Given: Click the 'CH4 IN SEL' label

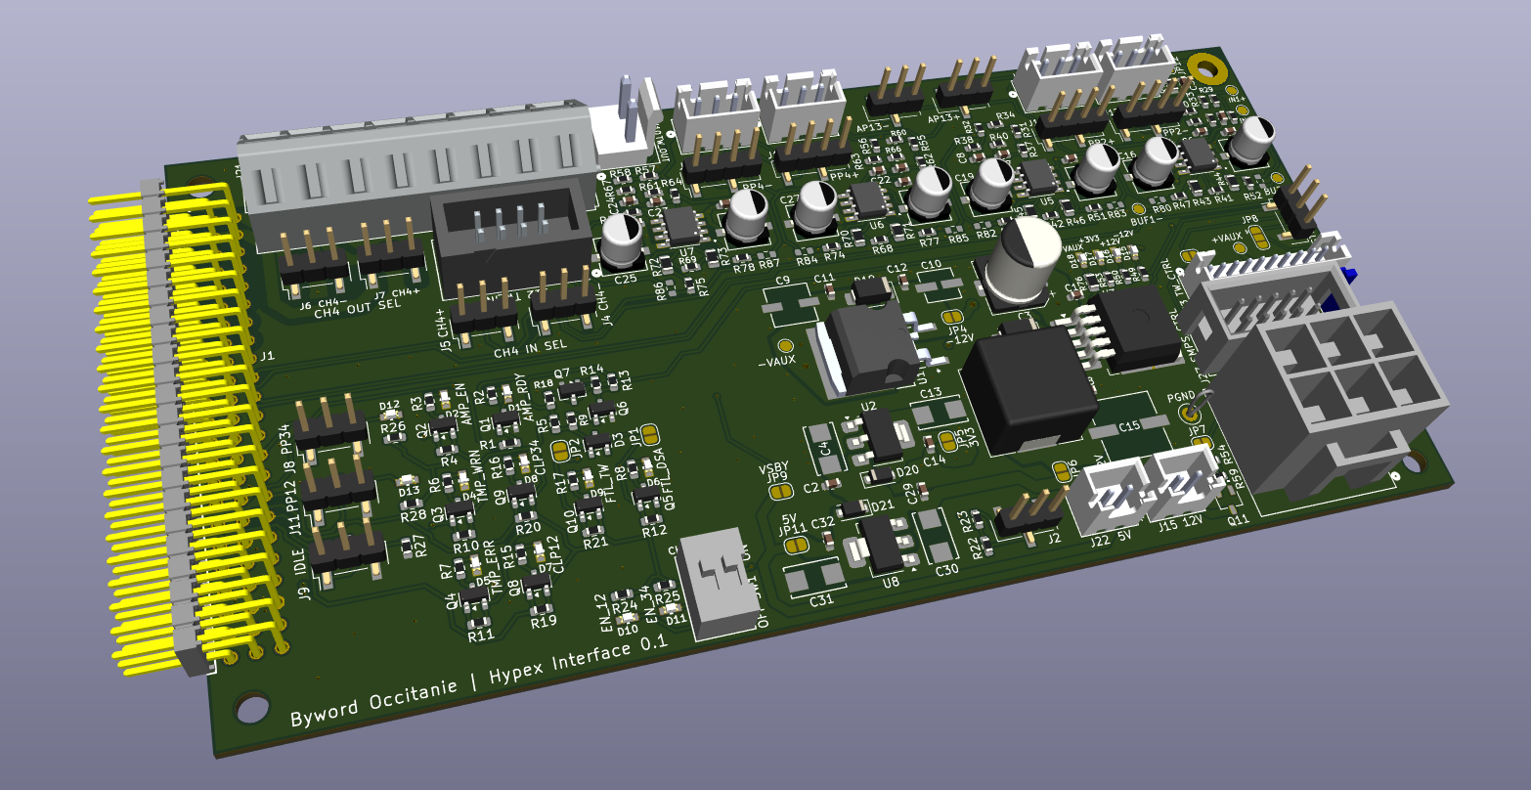Looking at the screenshot, I should click(x=530, y=348).
